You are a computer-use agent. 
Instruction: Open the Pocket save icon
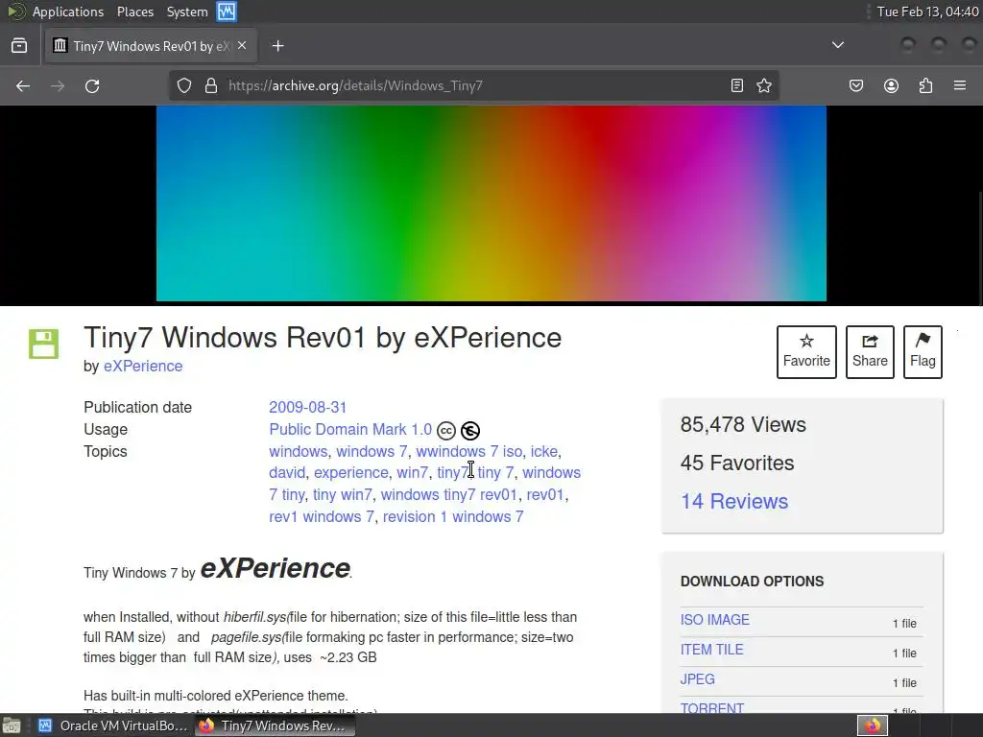856,85
